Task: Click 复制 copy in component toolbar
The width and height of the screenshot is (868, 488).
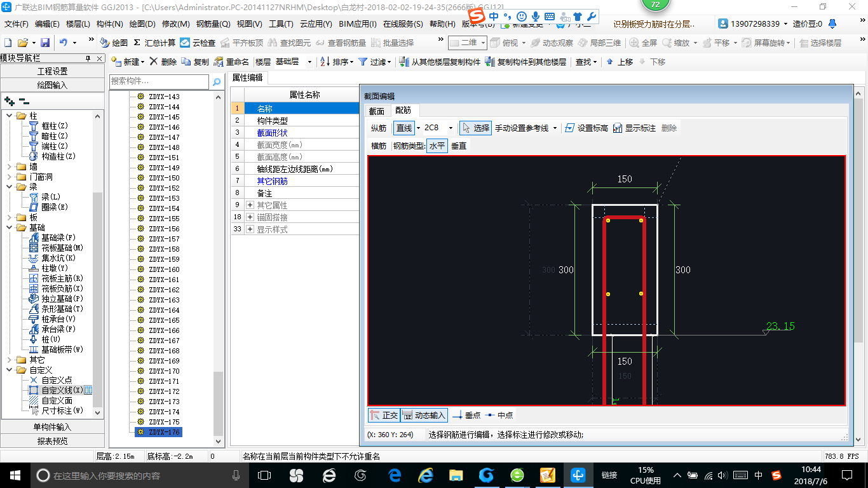Action: coord(195,62)
